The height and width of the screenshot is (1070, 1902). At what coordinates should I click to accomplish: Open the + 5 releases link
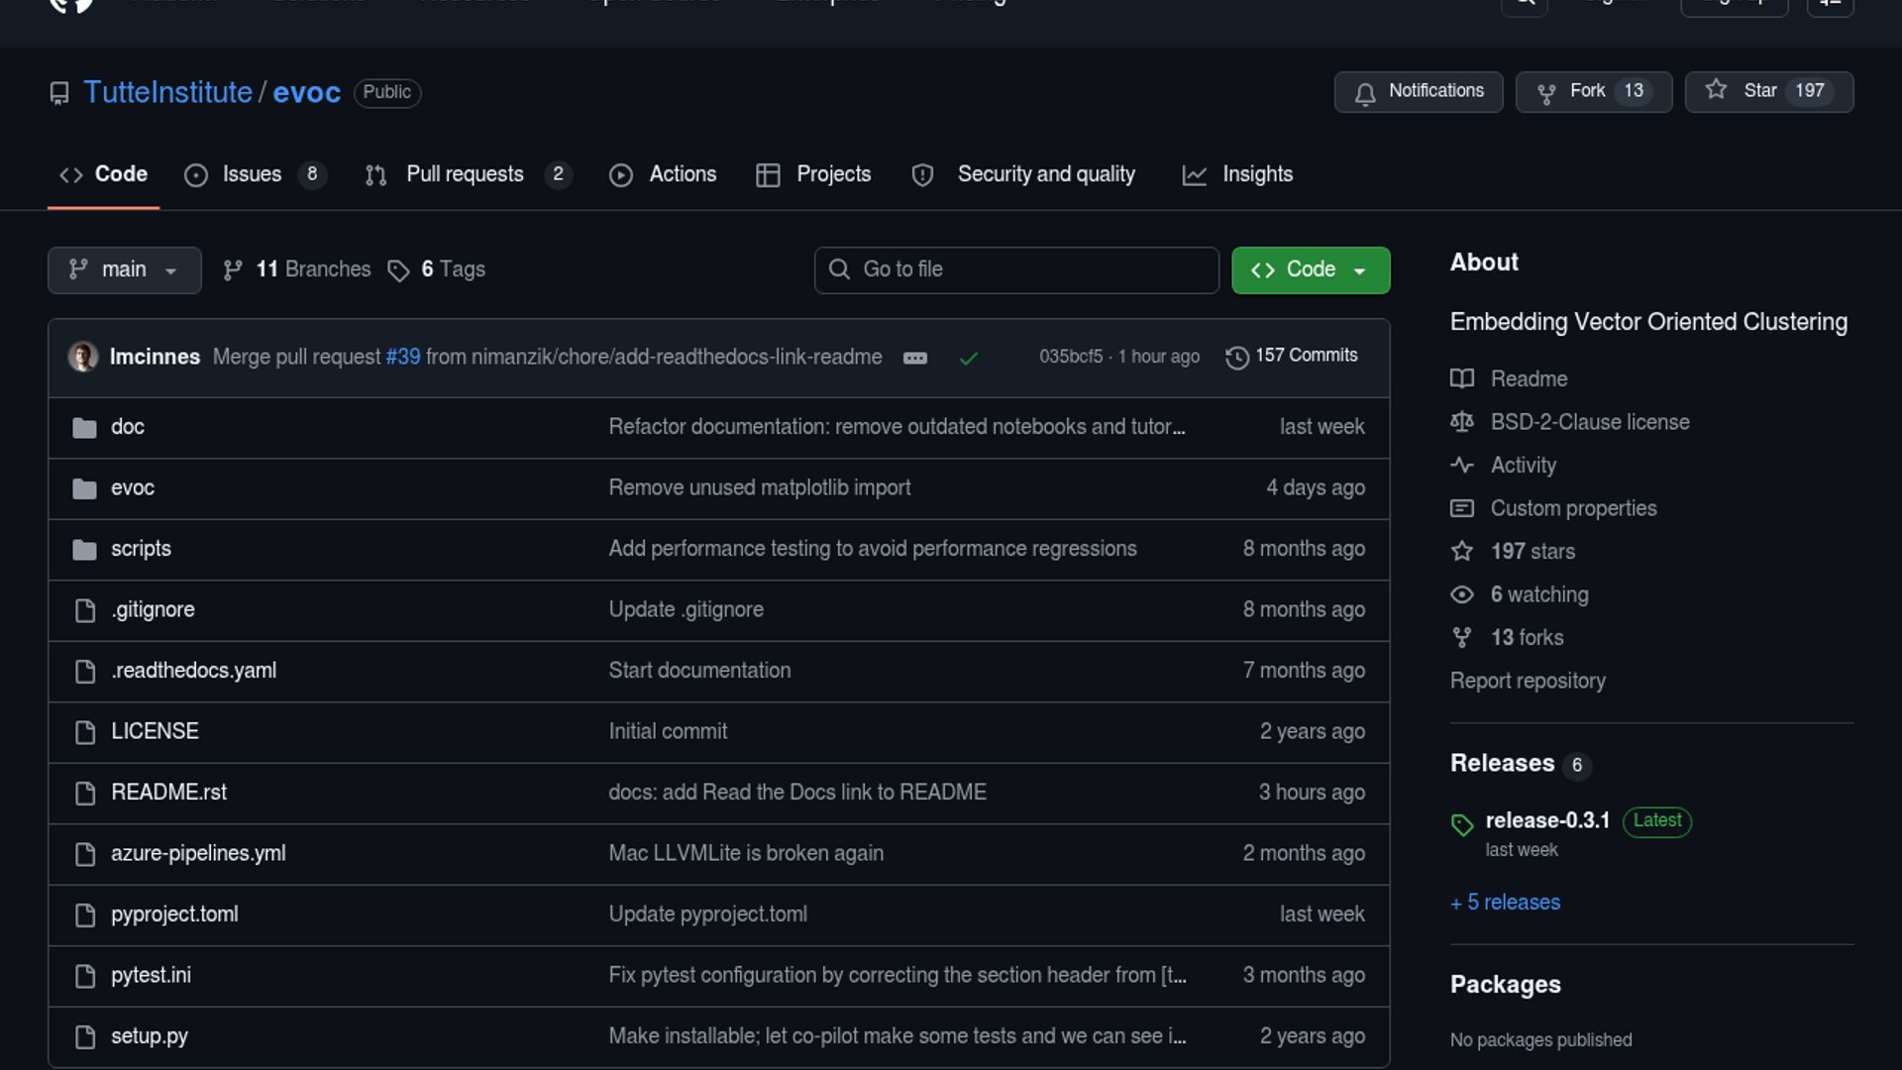(x=1505, y=903)
